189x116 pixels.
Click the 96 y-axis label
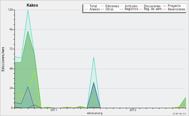point(11,29)
